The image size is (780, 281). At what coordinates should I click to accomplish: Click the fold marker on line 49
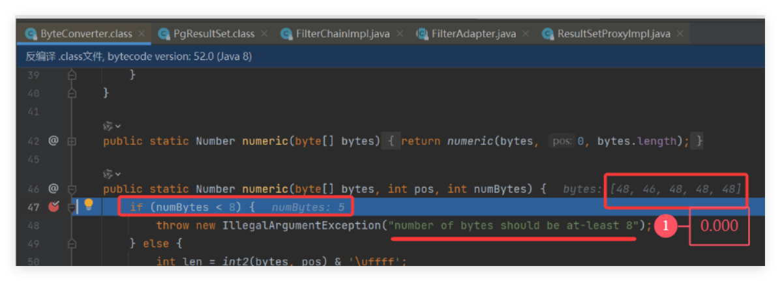coord(72,244)
